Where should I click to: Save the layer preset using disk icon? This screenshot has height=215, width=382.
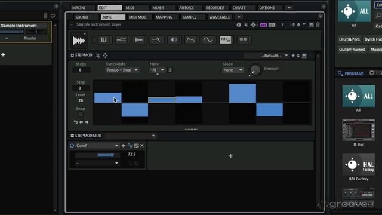[x=312, y=25]
